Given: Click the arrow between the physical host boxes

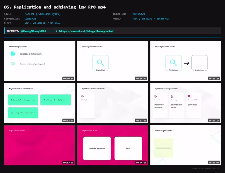Looking at the screenshot, I should pyautogui.click(x=187, y=63).
